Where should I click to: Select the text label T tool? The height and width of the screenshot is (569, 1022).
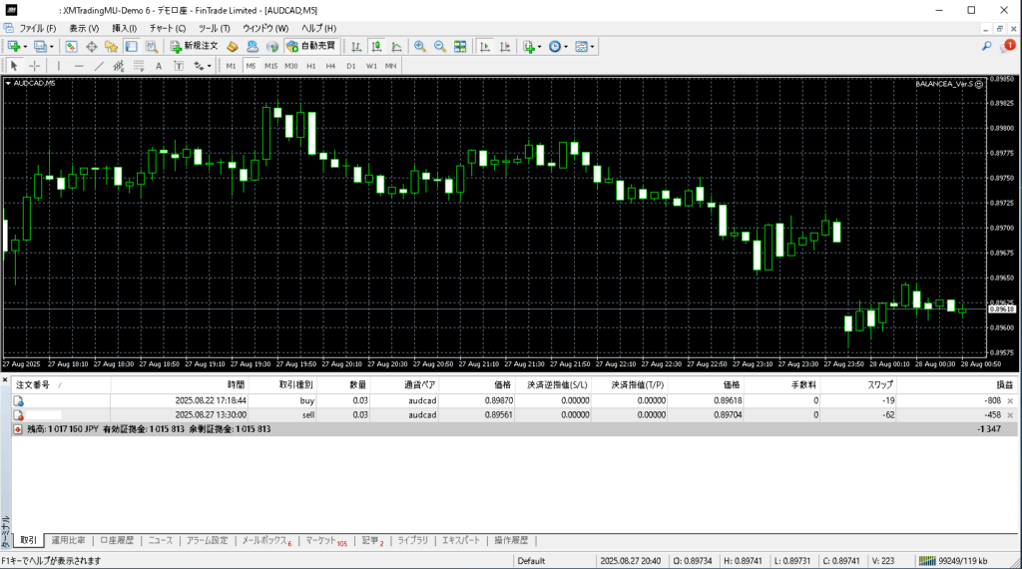coord(179,66)
